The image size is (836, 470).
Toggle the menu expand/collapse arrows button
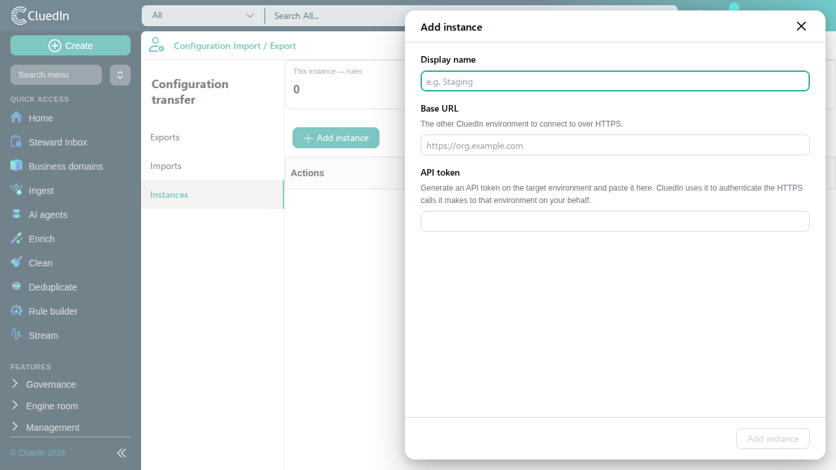tap(120, 75)
